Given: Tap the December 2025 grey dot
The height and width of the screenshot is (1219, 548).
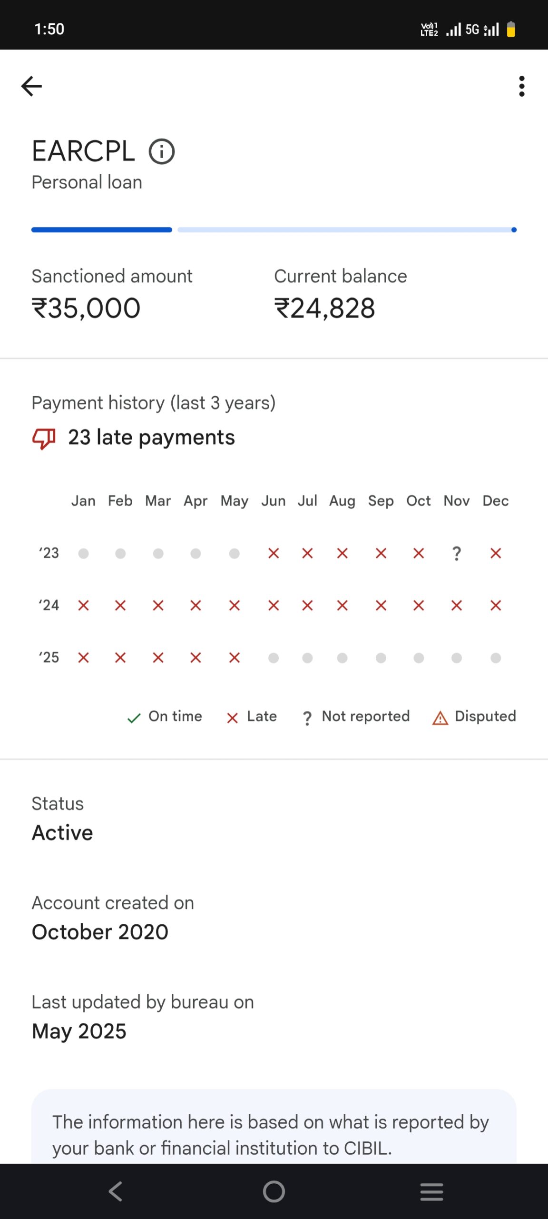Looking at the screenshot, I should [x=496, y=658].
